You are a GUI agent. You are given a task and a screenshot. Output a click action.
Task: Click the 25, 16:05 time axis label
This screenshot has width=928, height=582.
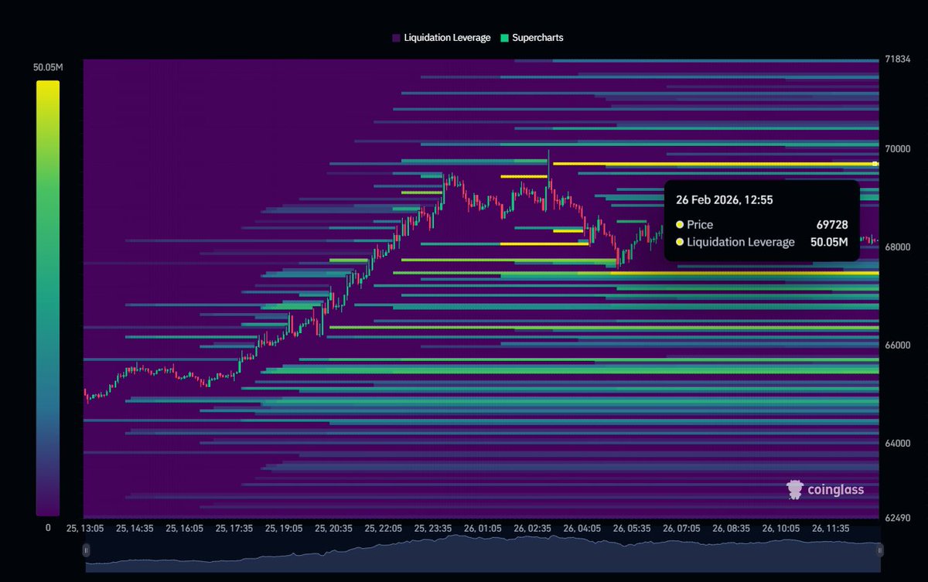pyautogui.click(x=184, y=529)
